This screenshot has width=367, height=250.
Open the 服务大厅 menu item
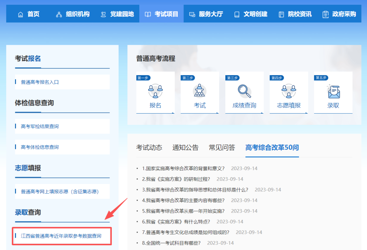(211, 14)
